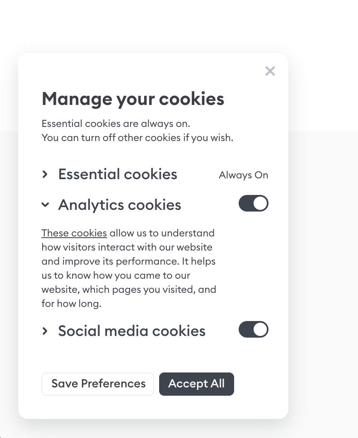The width and height of the screenshot is (358, 438).
Task: Click the "Always On" status label
Action: [243, 175]
